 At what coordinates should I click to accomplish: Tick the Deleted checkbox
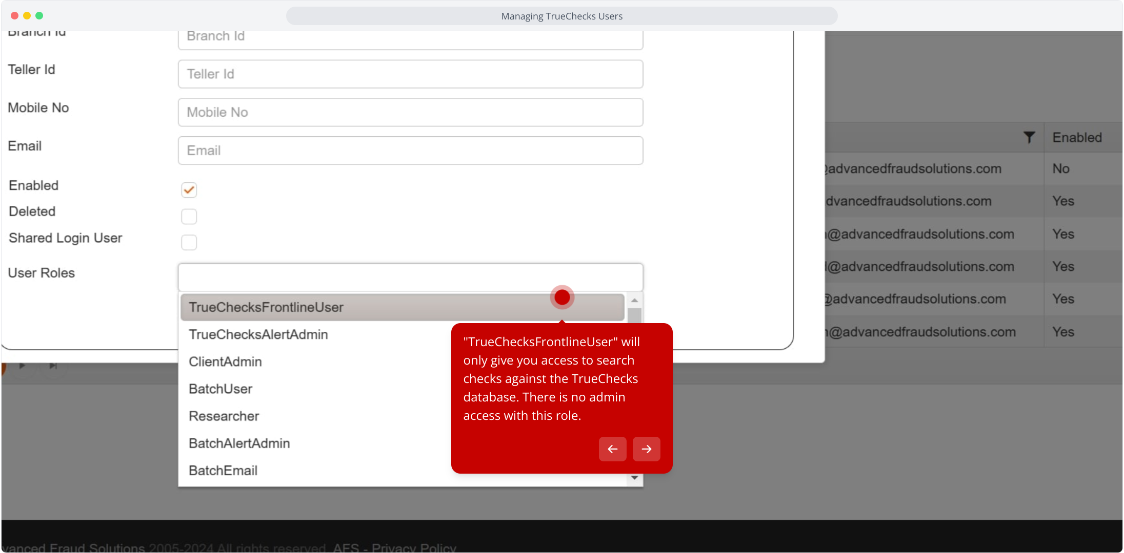coord(189,217)
